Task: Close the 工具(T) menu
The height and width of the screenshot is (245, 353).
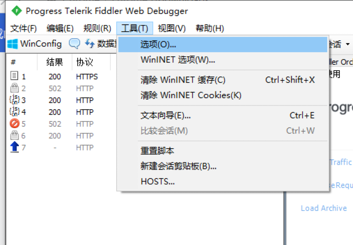Action: pyautogui.click(x=135, y=28)
